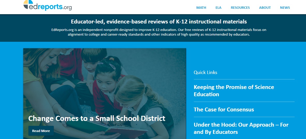Open Keeping the Promise of Science Education
306x139 pixels.
tap(234, 91)
